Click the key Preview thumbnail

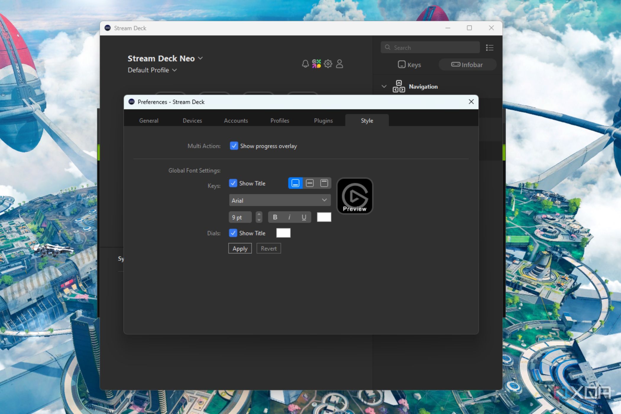coord(355,196)
